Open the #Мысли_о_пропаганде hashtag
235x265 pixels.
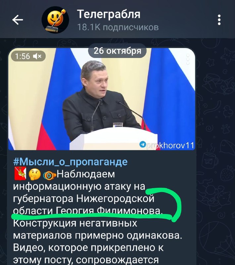click(x=70, y=162)
